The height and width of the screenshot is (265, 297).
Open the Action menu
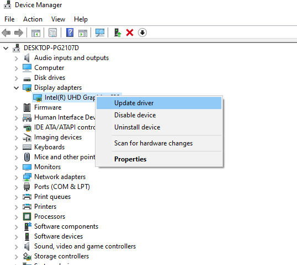click(x=33, y=19)
